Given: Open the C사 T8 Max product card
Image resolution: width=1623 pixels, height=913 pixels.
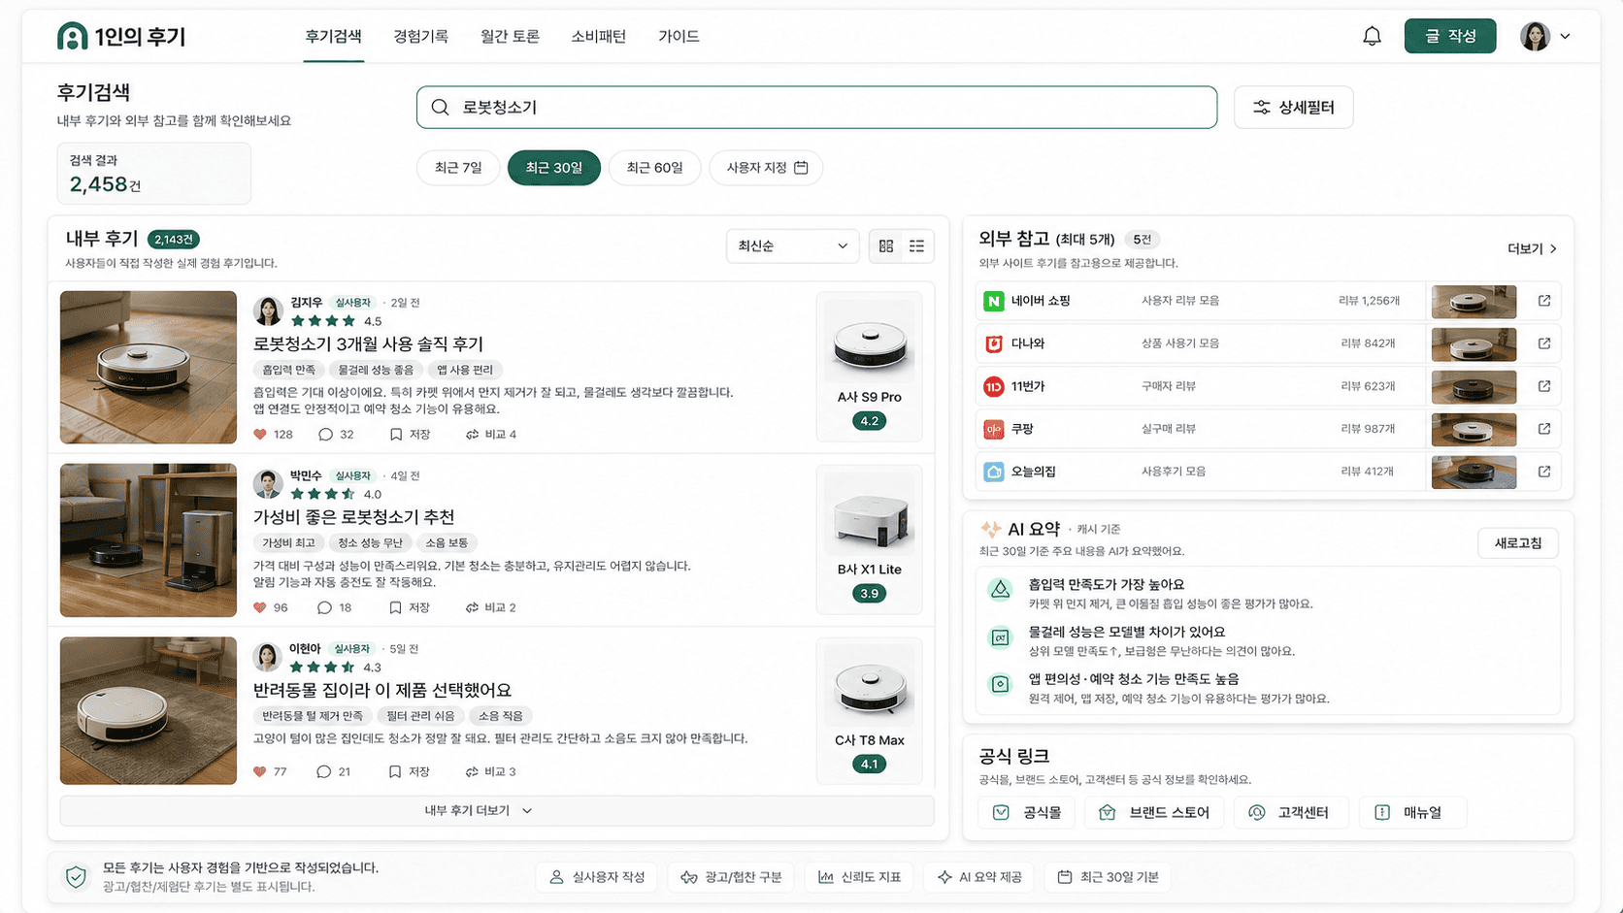Looking at the screenshot, I should tap(869, 711).
